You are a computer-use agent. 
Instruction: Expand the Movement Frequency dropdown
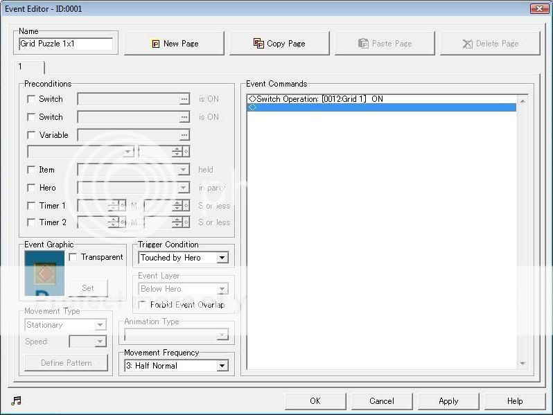pos(222,366)
